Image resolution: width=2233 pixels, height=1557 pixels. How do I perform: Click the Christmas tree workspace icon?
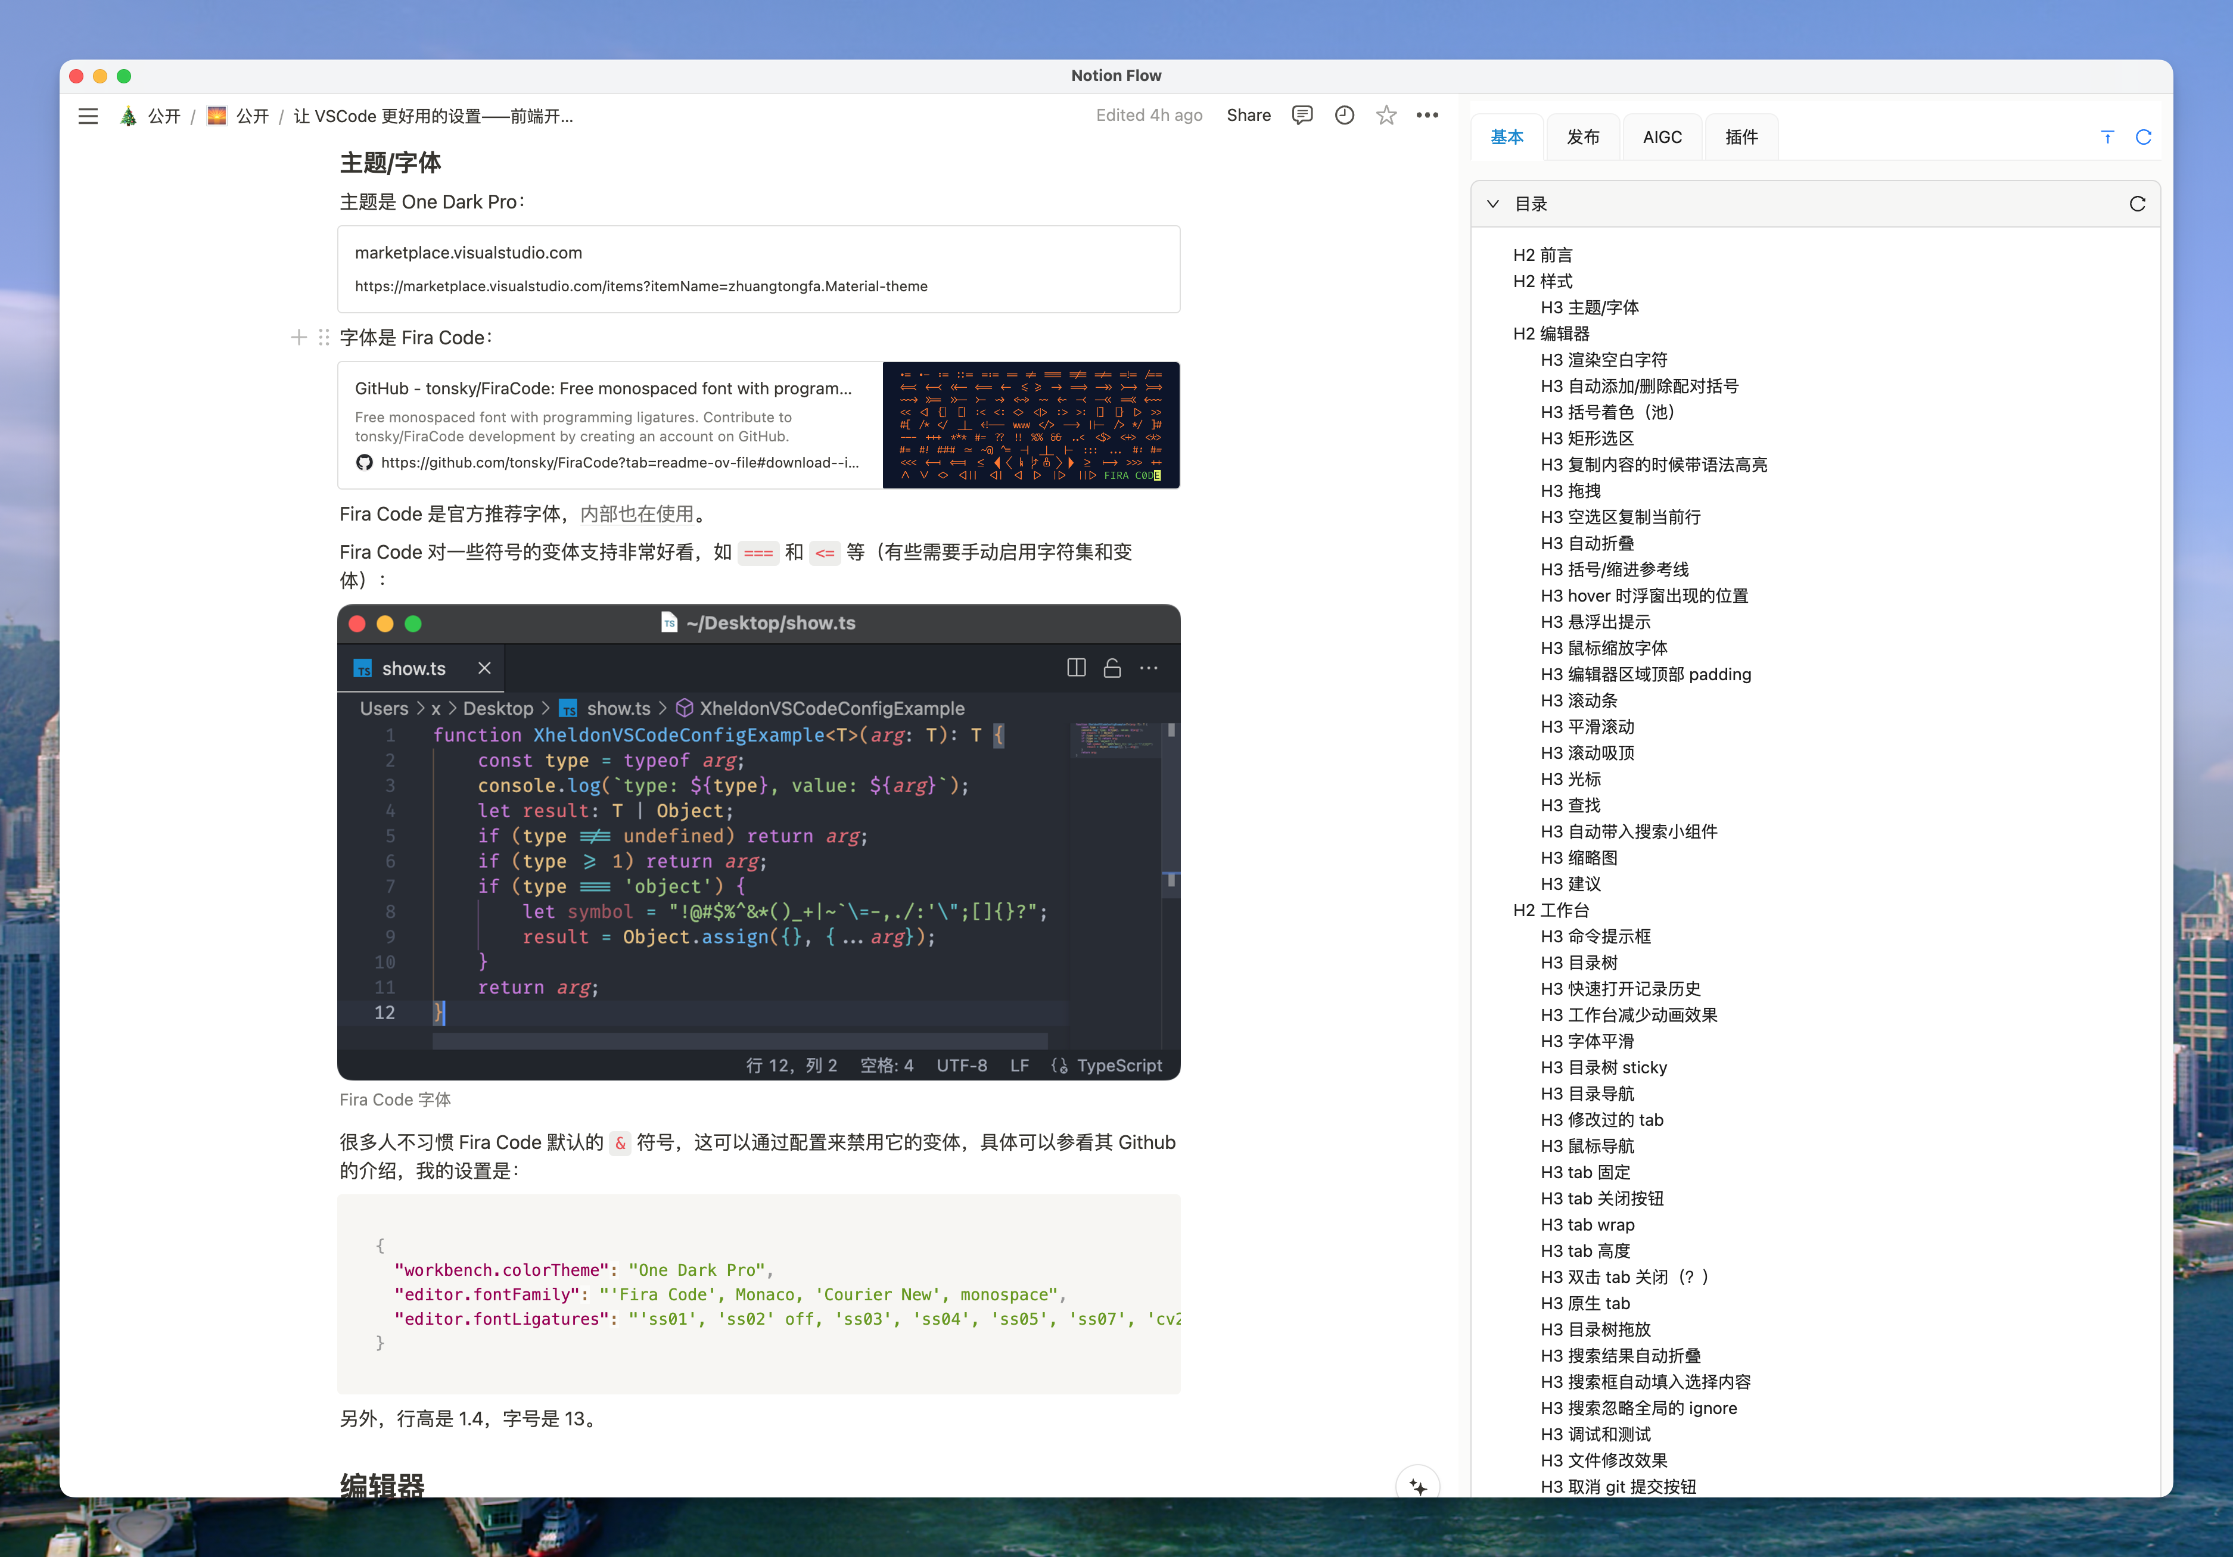coord(128,116)
